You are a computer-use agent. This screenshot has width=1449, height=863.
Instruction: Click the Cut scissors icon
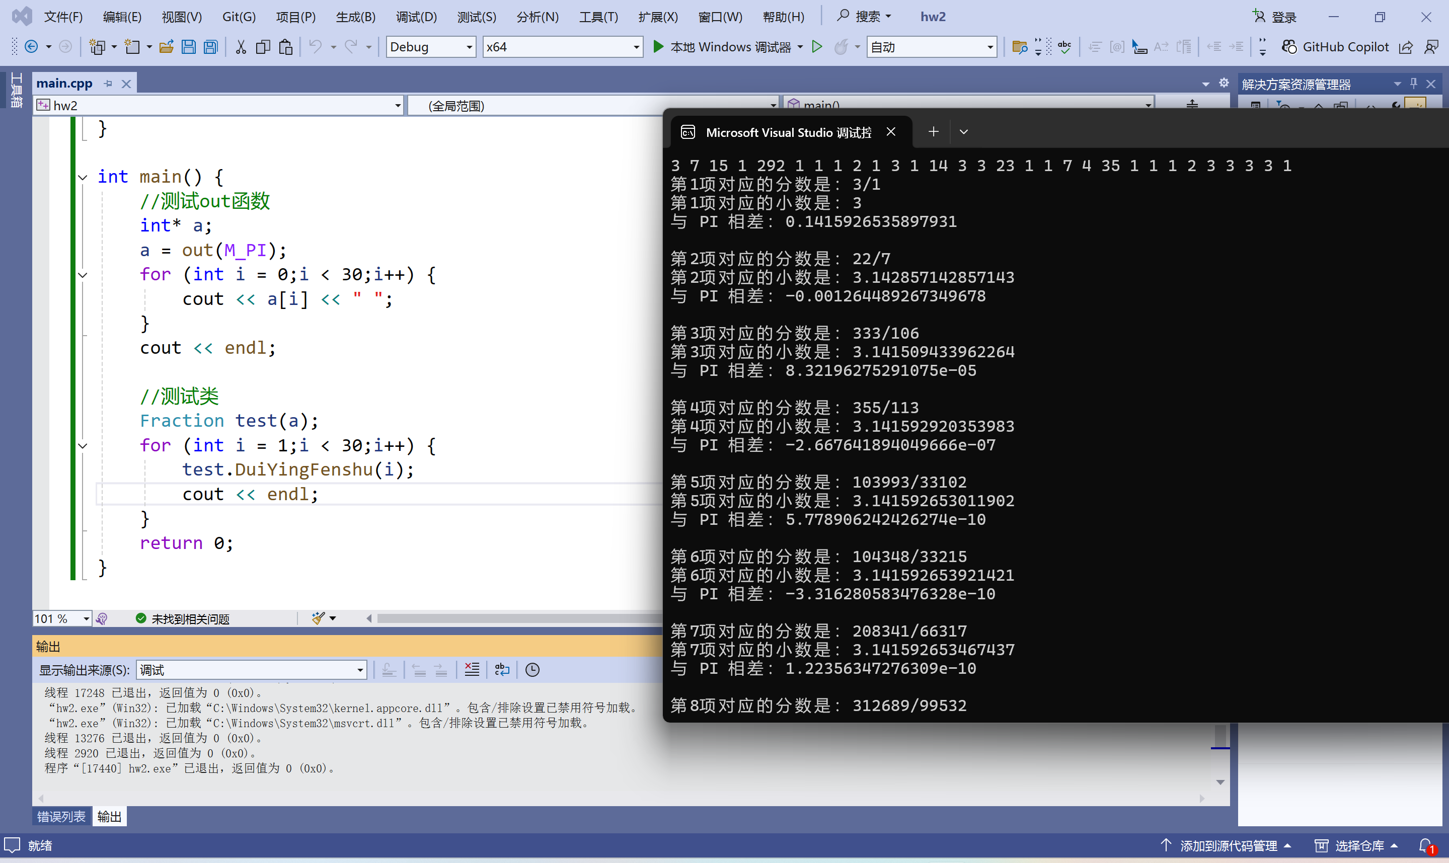(241, 46)
